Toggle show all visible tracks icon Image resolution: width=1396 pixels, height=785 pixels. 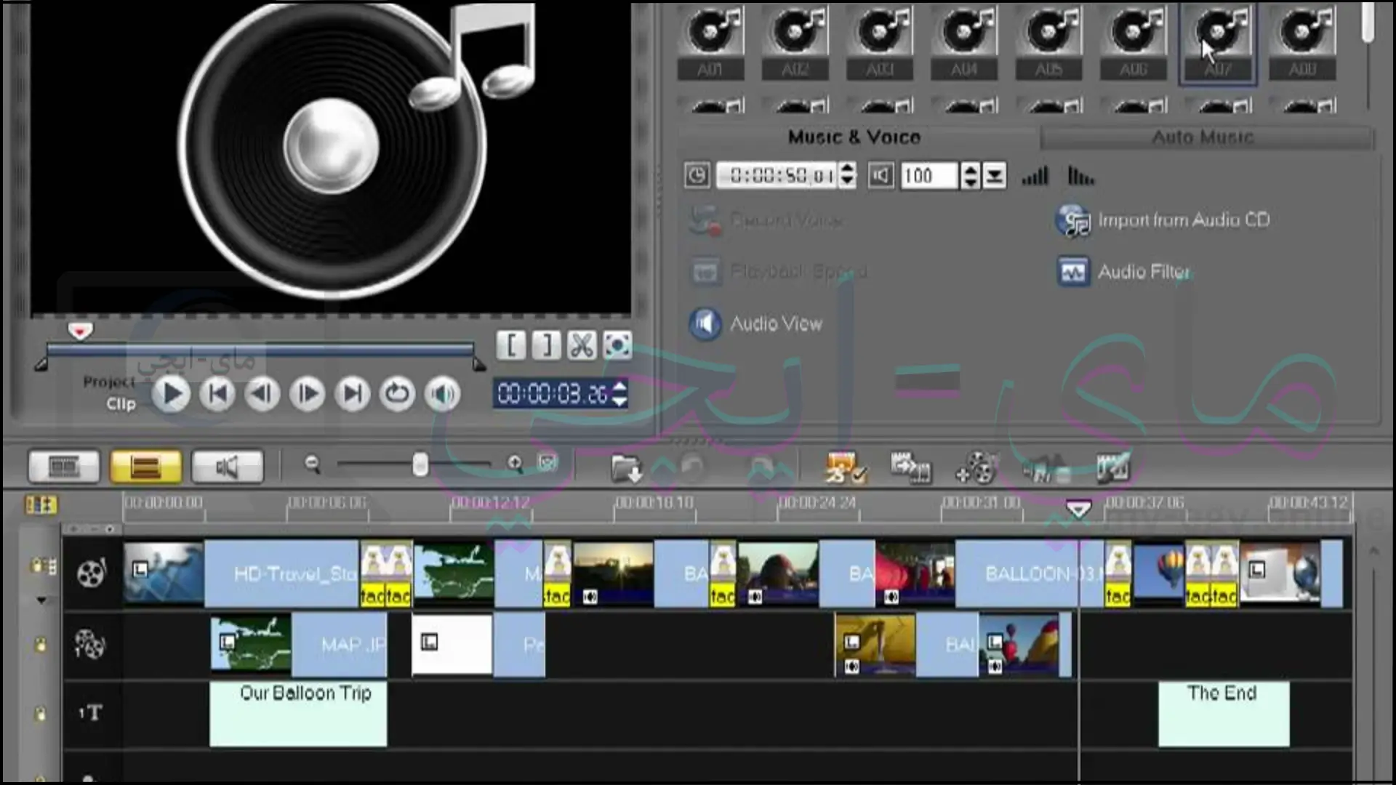[41, 504]
